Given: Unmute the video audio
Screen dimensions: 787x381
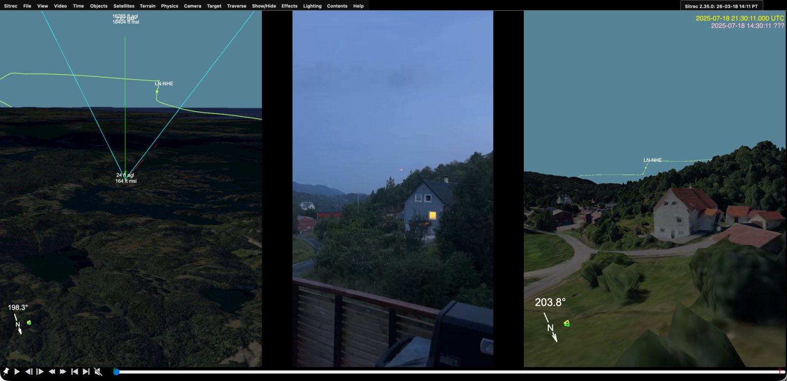Looking at the screenshot, I should 98,372.
